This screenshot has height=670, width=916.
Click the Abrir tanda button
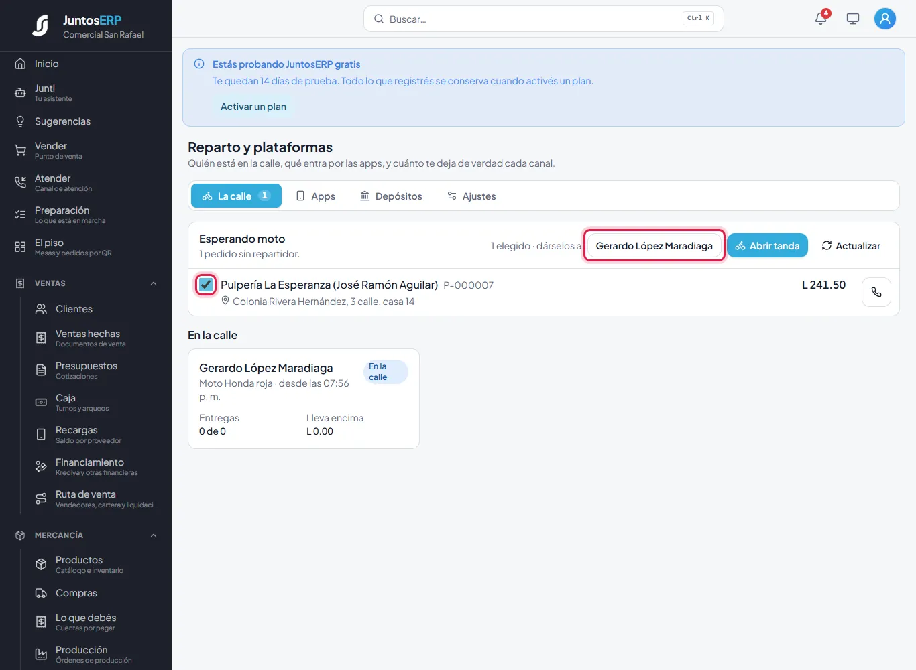tap(767, 246)
